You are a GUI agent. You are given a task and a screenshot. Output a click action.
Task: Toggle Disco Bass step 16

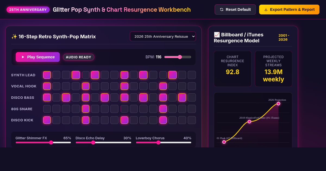192,97
